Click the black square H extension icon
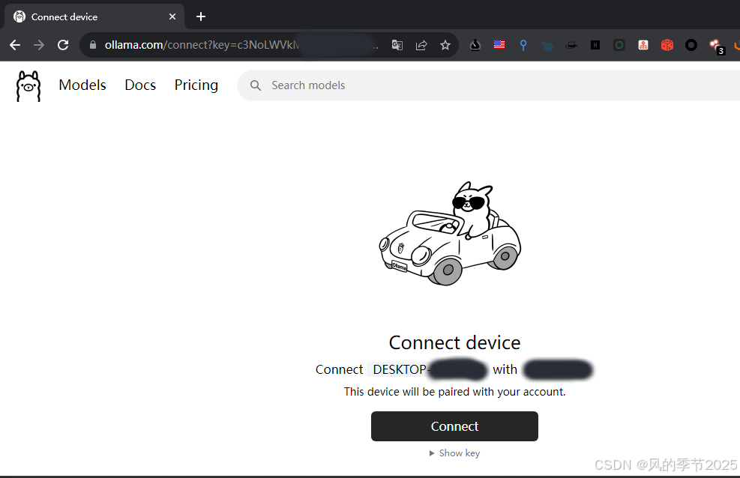This screenshot has height=478, width=740. coord(595,45)
